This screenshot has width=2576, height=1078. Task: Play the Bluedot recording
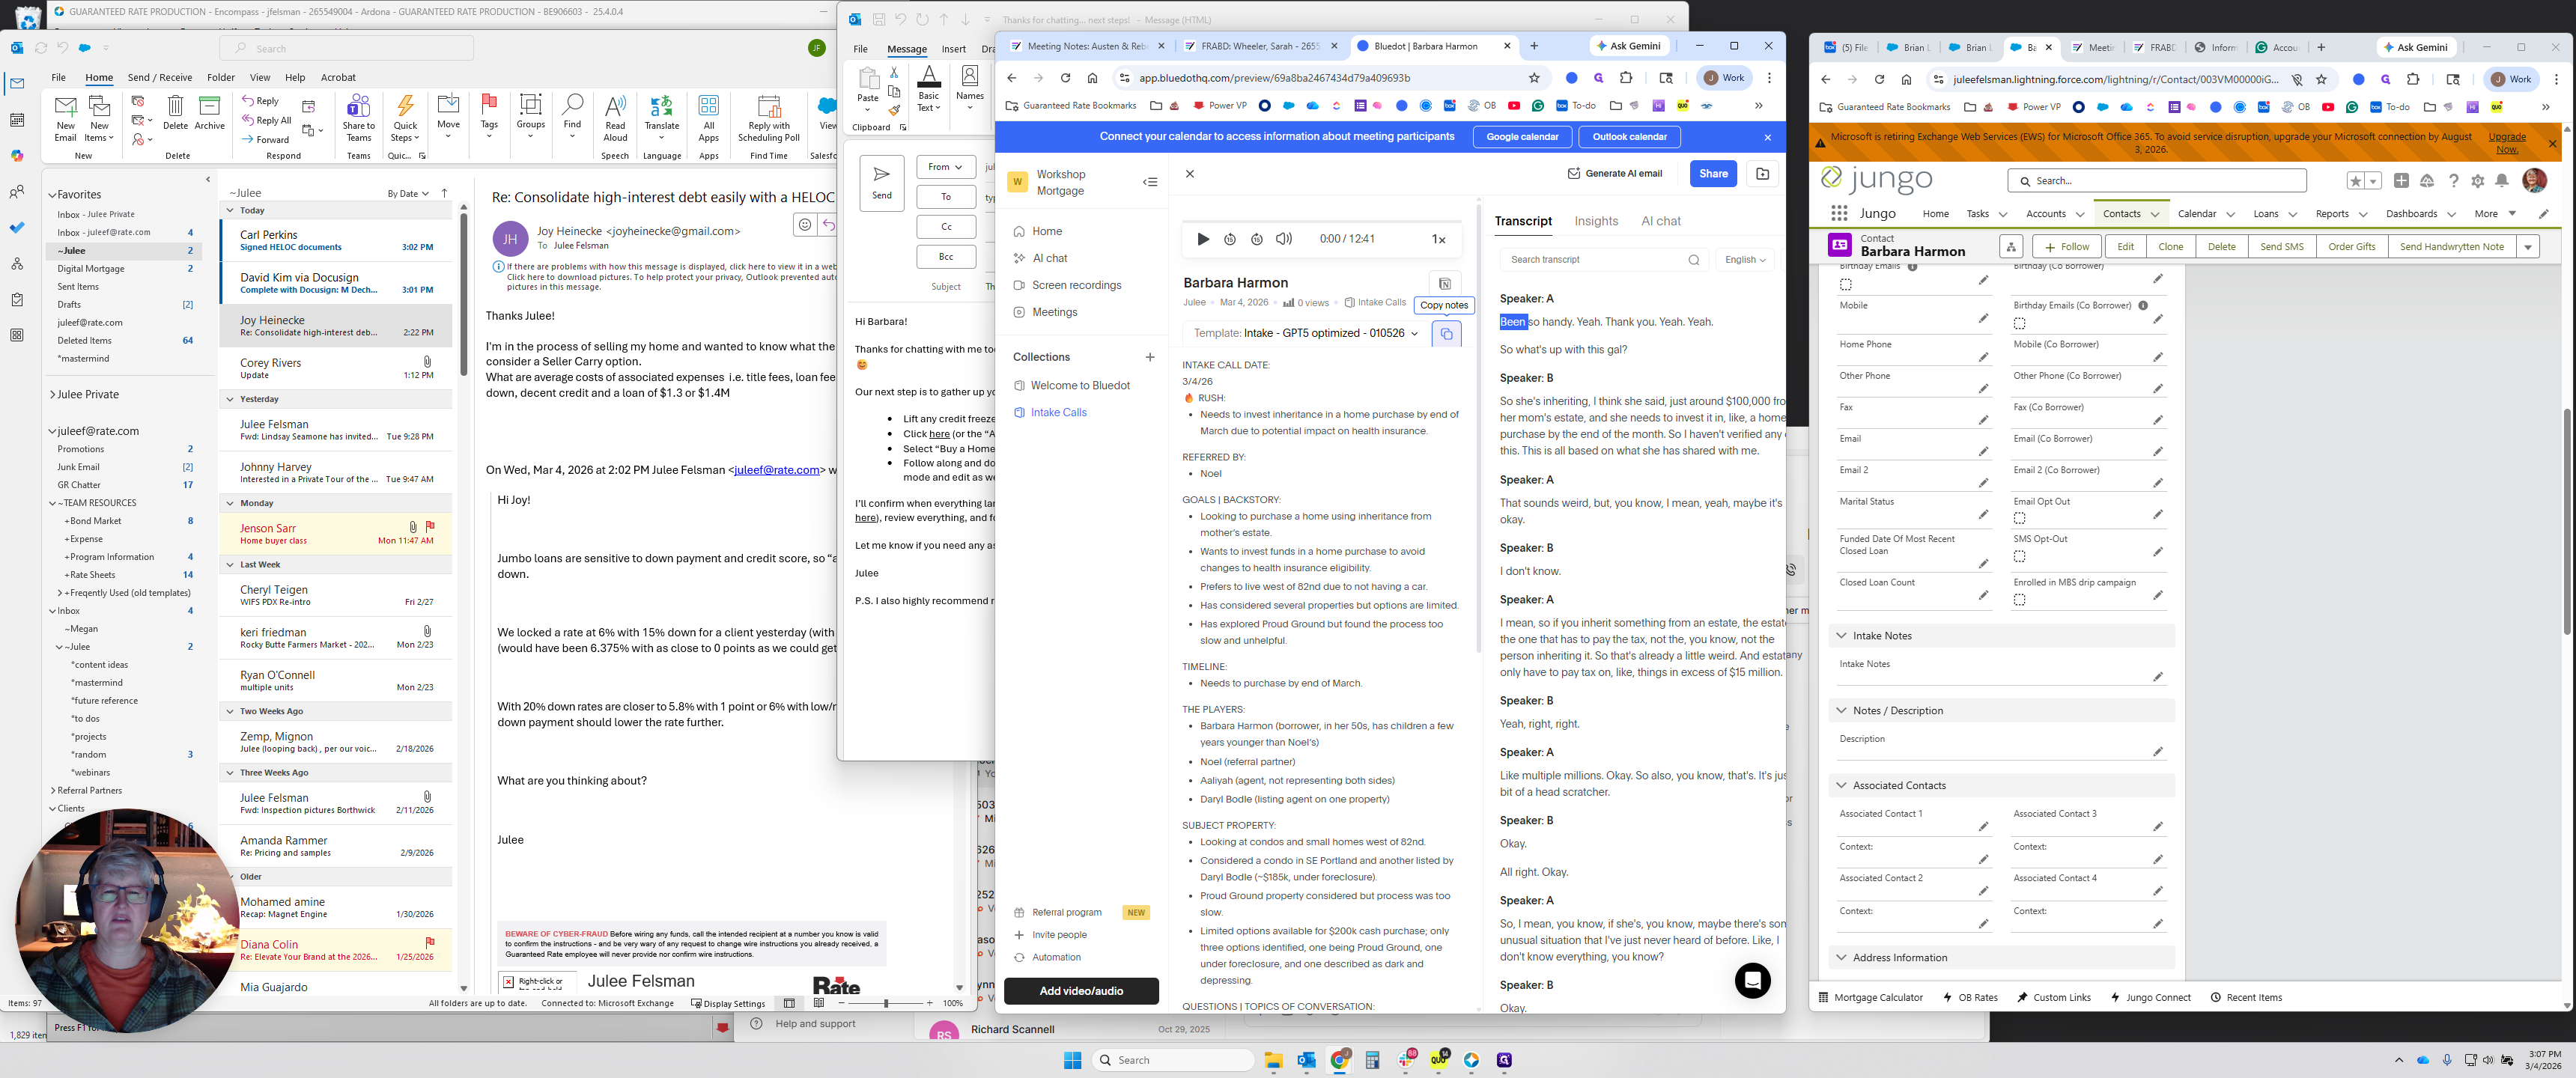coord(1203,239)
